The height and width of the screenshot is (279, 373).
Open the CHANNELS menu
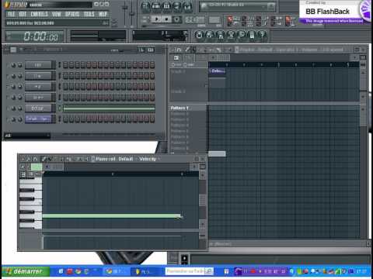(39, 14)
